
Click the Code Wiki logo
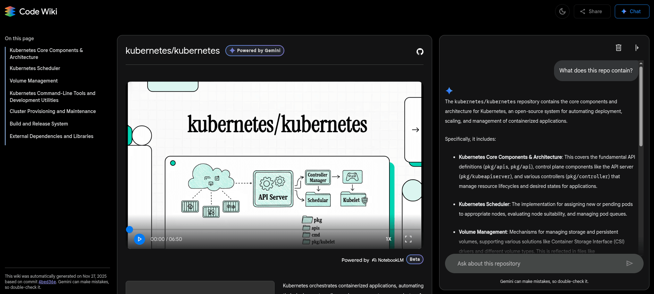(x=31, y=11)
